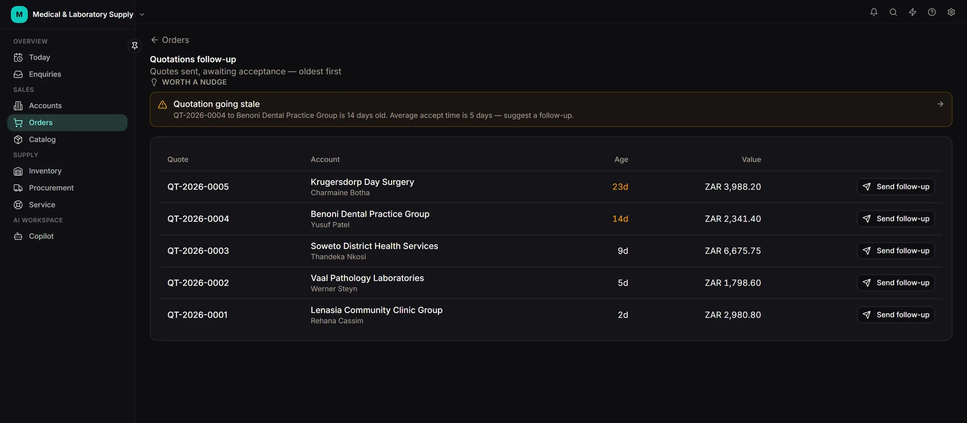Toggle the sidebar pin icon
Screen dimensions: 967x423
135,45
